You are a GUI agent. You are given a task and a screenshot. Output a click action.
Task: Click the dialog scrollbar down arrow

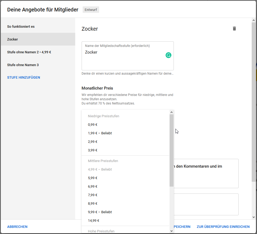pyautogui.click(x=254, y=217)
